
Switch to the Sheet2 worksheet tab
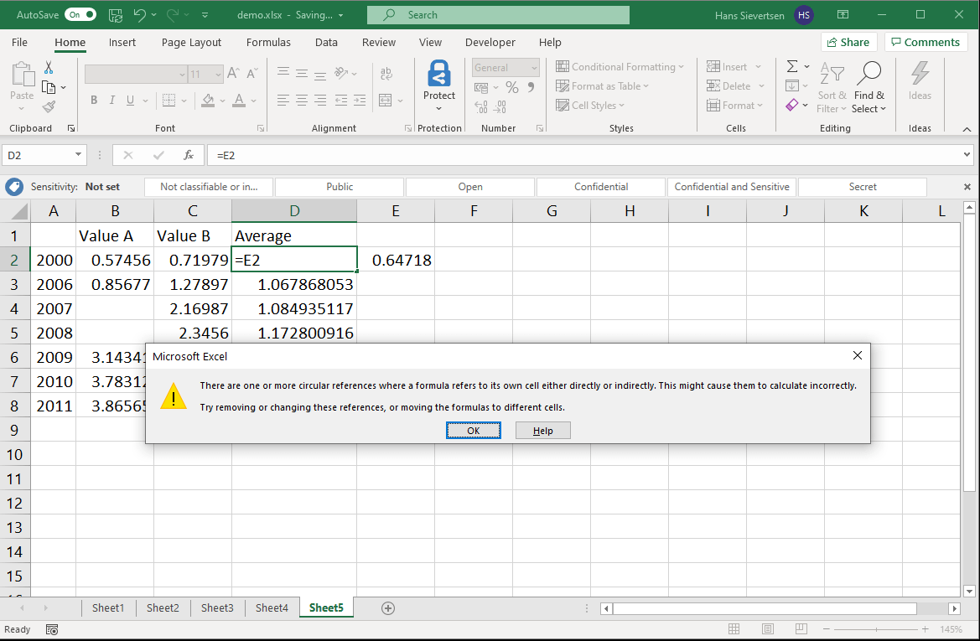pyautogui.click(x=163, y=607)
